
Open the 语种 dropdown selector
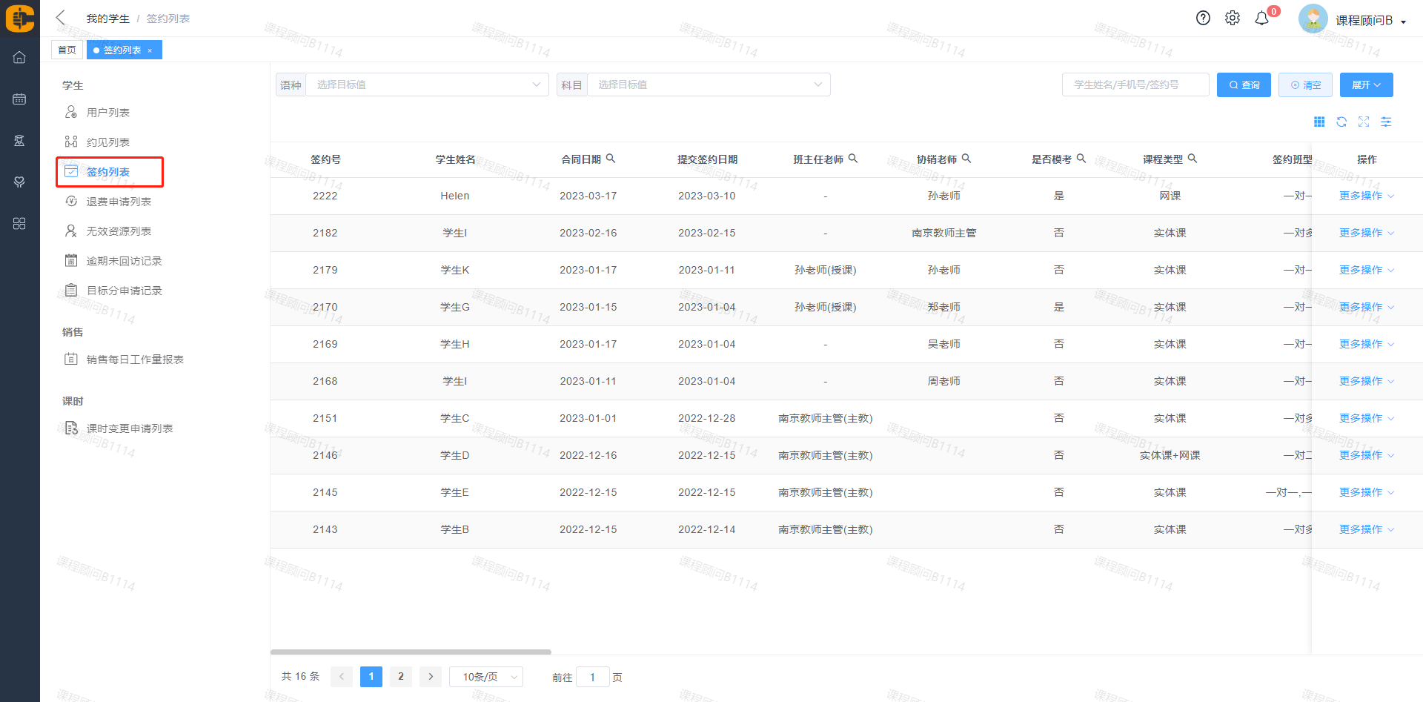tap(427, 85)
